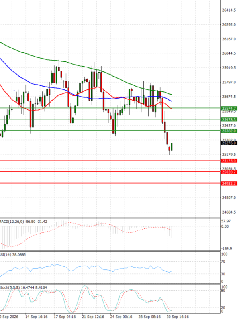Click the 25674.5 price axis value
Screen dimensions: 239x319
(229, 97)
